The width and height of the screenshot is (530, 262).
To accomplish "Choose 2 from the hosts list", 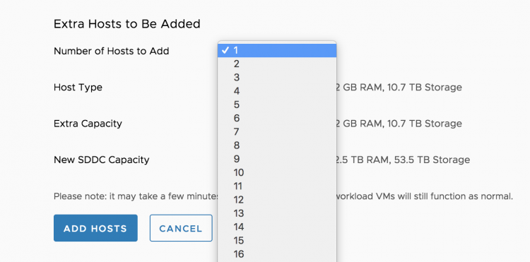I will tap(277, 64).
